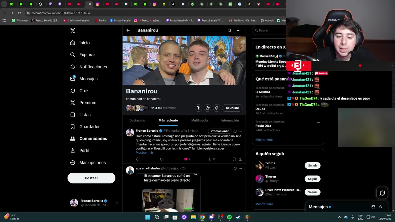Open Grok in the sidebar
395x222 pixels.
click(x=79, y=91)
